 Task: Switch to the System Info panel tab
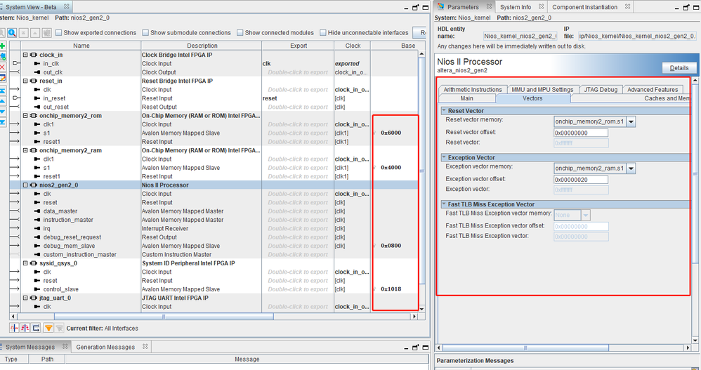pyautogui.click(x=516, y=7)
